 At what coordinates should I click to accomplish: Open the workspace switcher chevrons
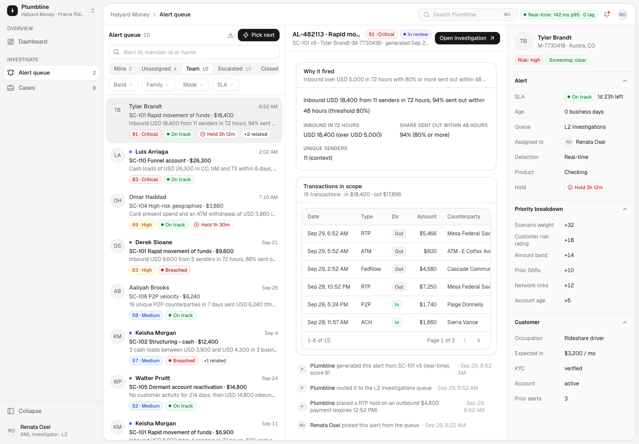93,11
